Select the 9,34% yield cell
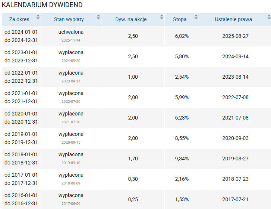271x209 pixels. (182, 159)
